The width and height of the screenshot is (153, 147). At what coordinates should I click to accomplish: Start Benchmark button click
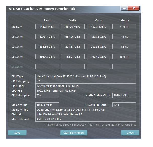74,133
